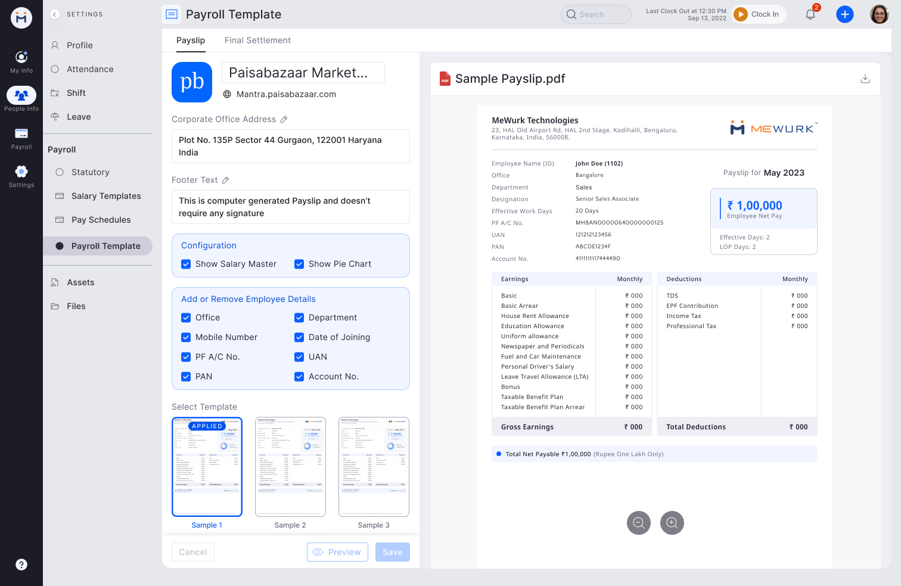Switch to the Final Settlement tab

[257, 40]
